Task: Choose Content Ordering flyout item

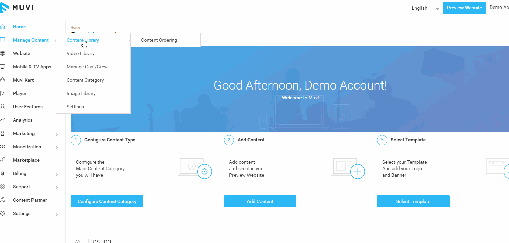Action: tap(159, 40)
